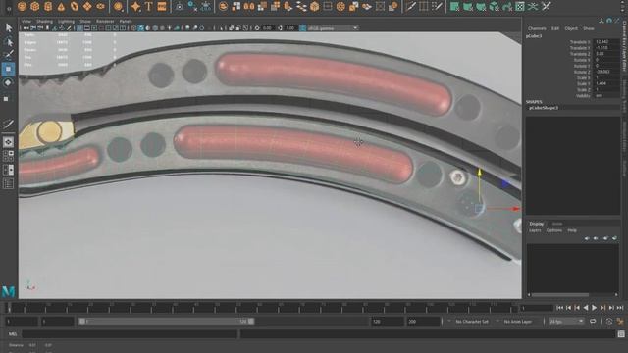
Task: Click the Multi-Cut knife shelf icon
Action: [410, 6]
